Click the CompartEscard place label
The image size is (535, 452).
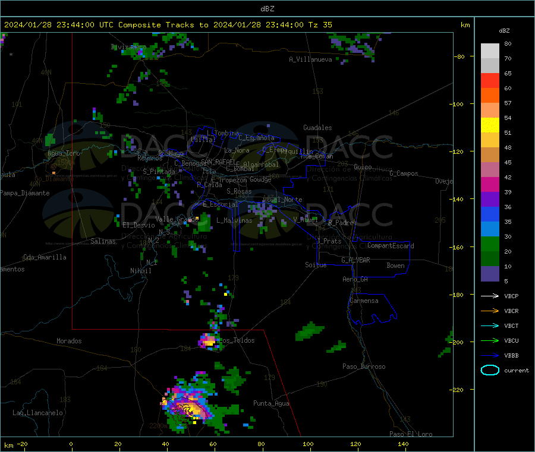391,246
